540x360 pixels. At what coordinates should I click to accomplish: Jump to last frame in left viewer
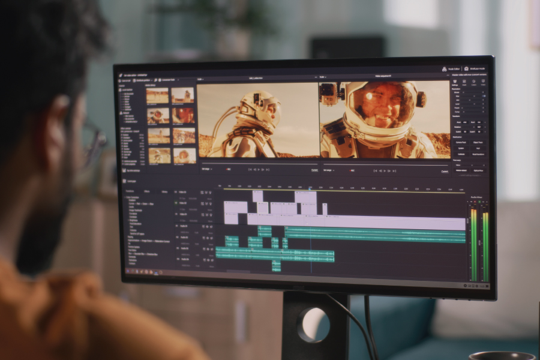coord(268,169)
